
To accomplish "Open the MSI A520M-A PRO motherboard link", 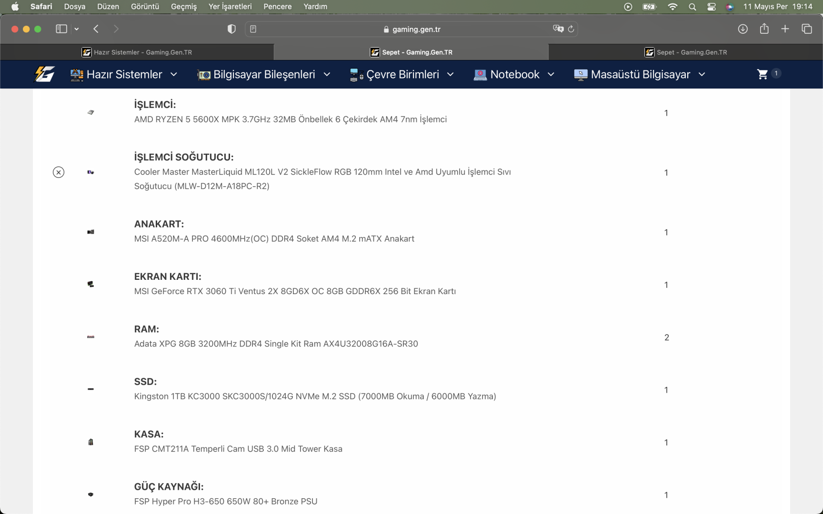I will tap(274, 239).
